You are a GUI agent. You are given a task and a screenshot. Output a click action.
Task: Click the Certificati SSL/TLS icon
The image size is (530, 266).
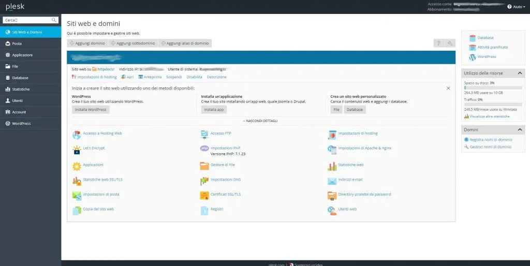[x=204, y=196]
